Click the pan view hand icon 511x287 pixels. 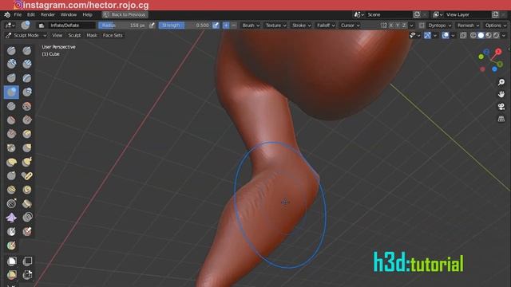(501, 94)
